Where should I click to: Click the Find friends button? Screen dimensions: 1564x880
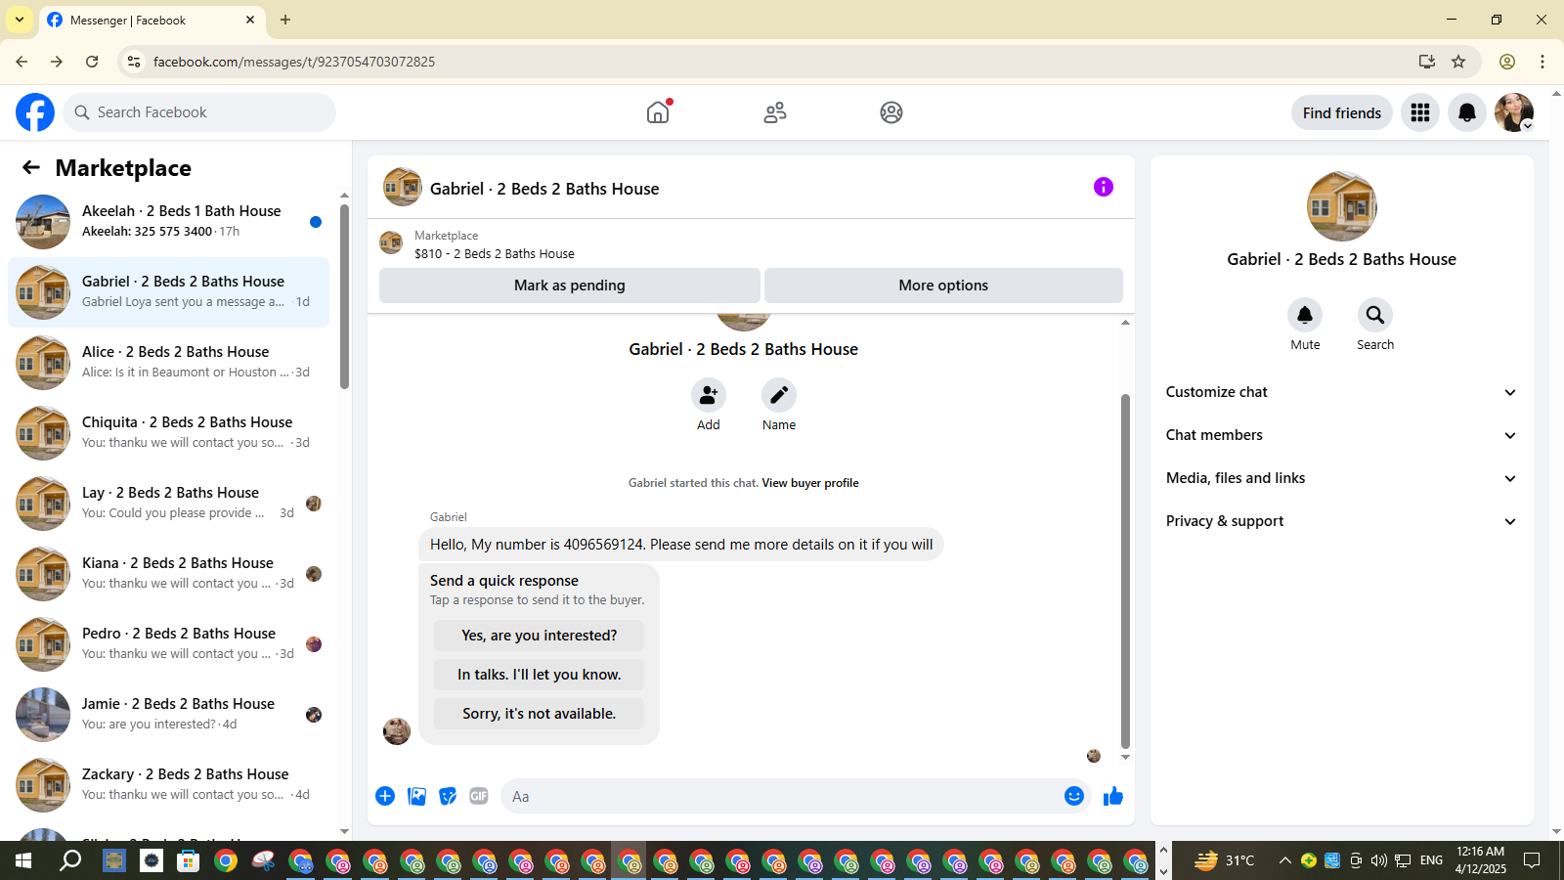point(1342,112)
